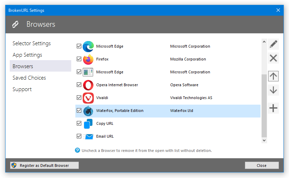Click the Firefox logo icon
This screenshot has width=289, height=178.
88,59
